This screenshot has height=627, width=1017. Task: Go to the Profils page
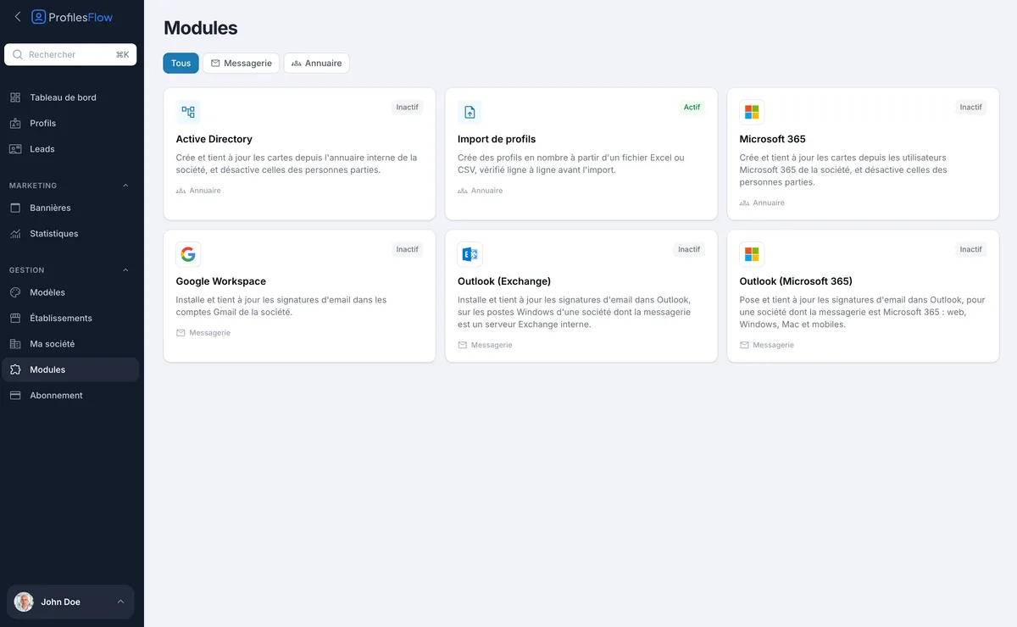coord(71,123)
